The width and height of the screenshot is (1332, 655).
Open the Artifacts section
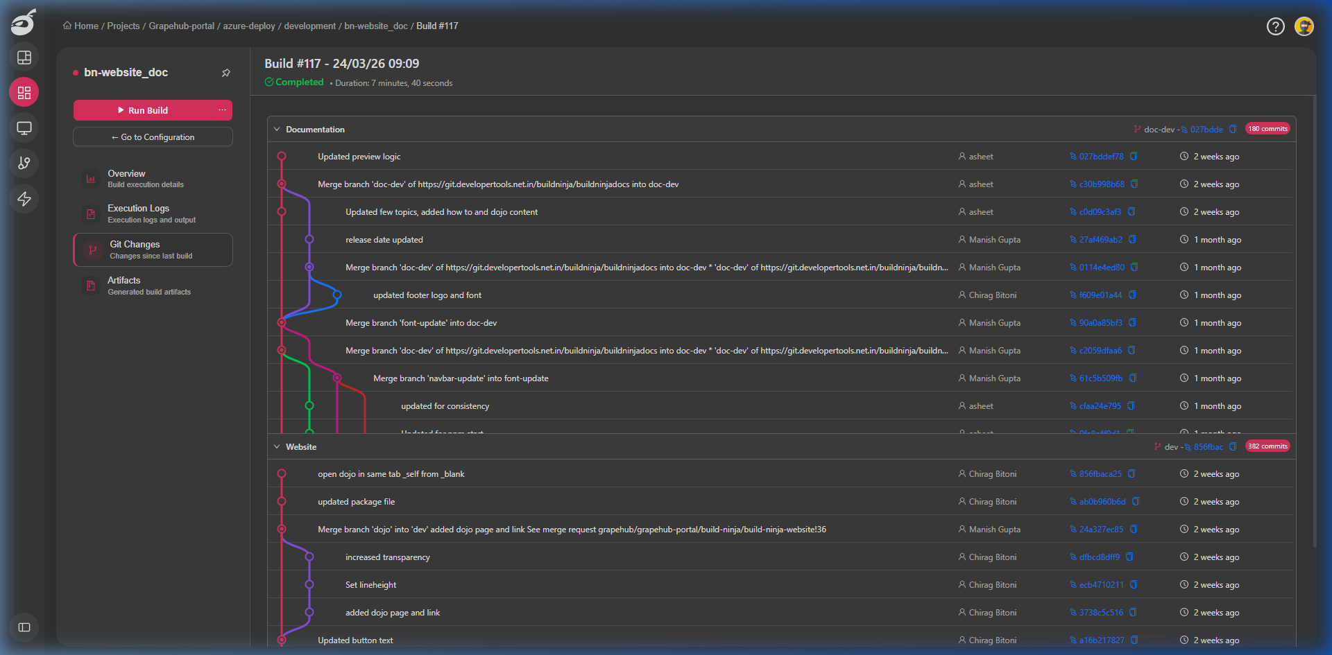coord(152,285)
